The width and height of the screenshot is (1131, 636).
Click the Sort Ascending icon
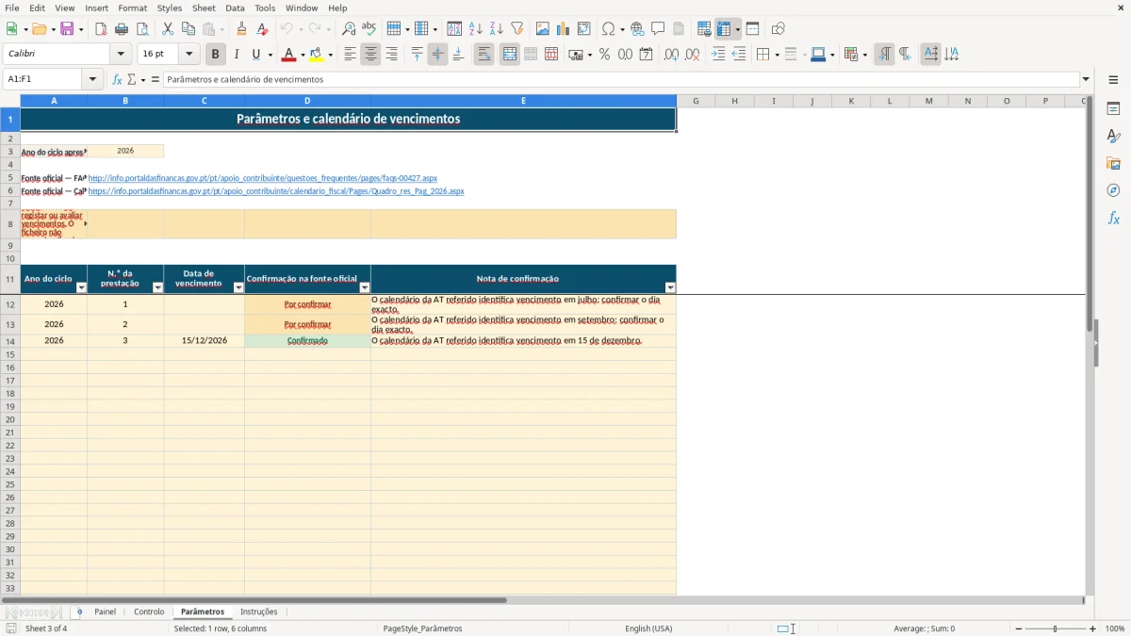476,29
